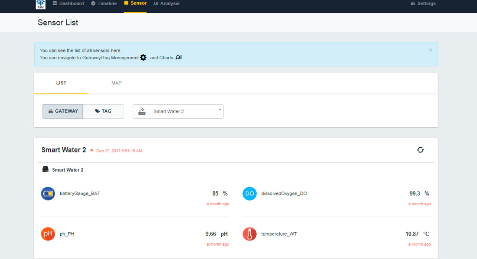Click the 10.87 °C temperature value
This screenshot has width=477, height=259.
click(x=417, y=234)
